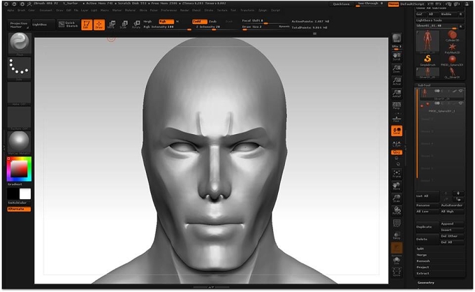Image resolution: width=475 pixels, height=292 pixels.
Task: Open the current brush thumbnail picker
Action: pyautogui.click(x=20, y=43)
